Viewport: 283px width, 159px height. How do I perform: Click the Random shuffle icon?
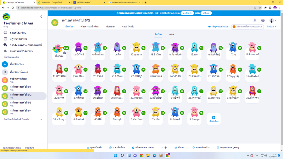click(162, 148)
